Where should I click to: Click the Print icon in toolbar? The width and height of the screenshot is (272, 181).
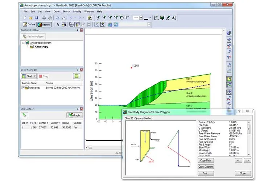(44, 18)
